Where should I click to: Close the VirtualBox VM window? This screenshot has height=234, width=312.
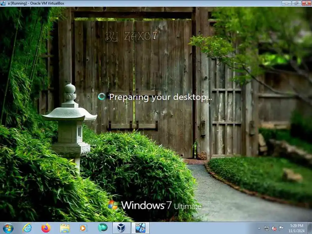click(x=307, y=3)
